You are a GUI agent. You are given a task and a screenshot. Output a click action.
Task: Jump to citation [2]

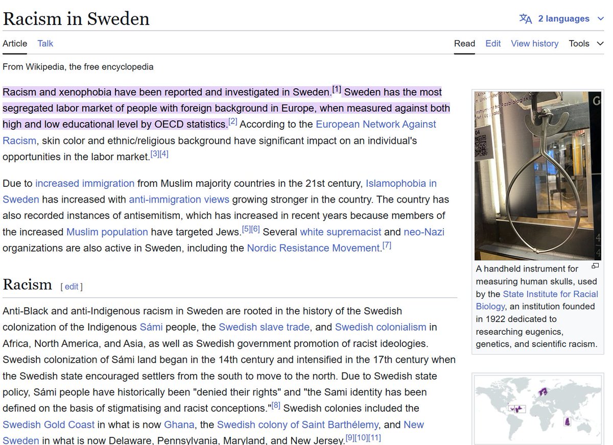pyautogui.click(x=233, y=121)
